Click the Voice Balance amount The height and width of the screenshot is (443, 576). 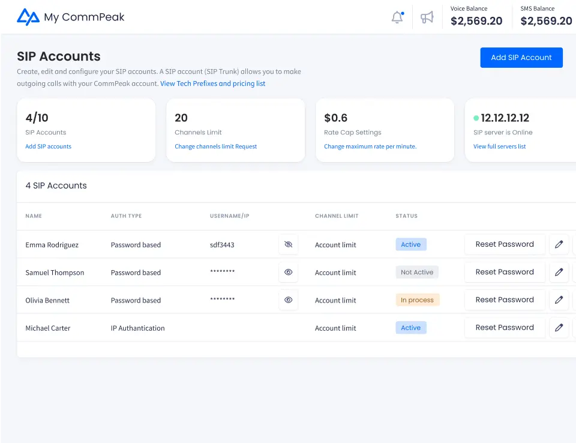(x=476, y=21)
